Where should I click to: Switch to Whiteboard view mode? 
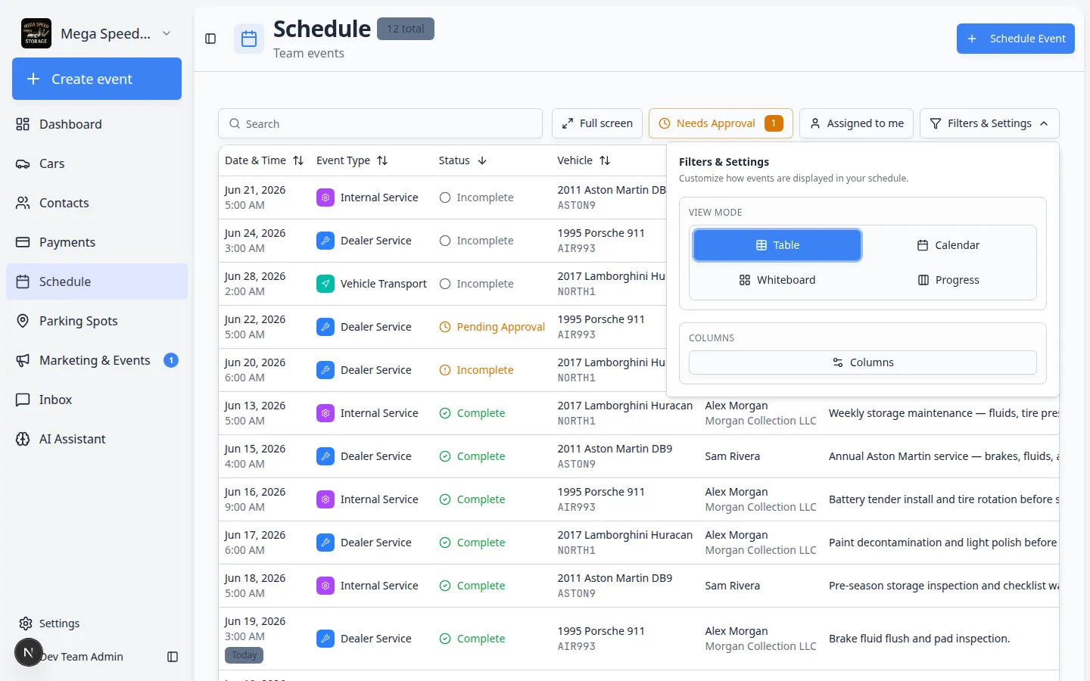[x=777, y=280]
